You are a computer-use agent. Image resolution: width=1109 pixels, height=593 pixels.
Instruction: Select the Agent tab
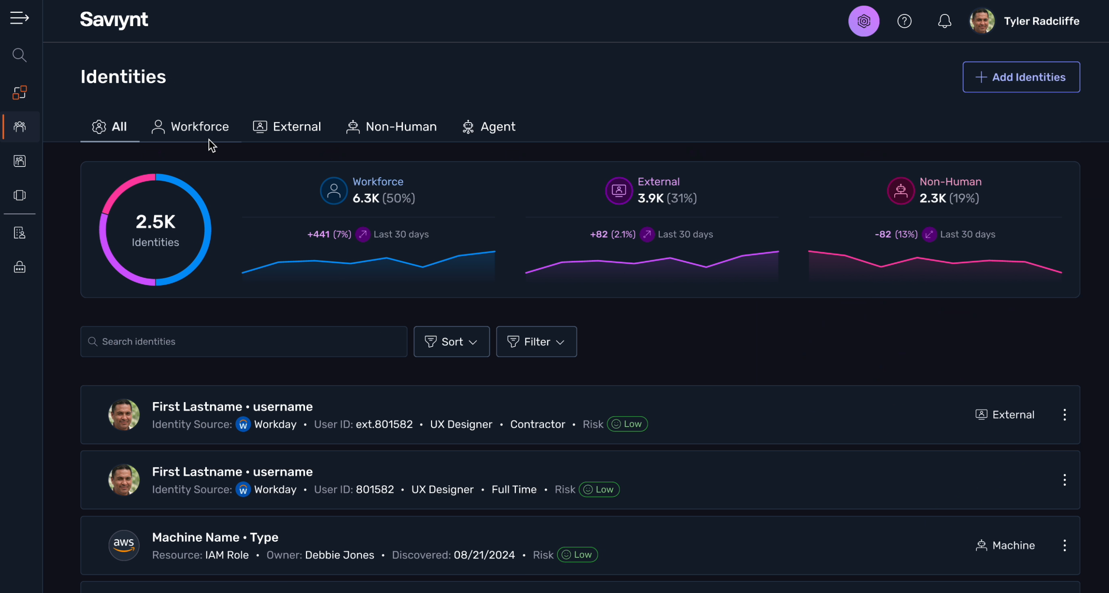pos(489,127)
